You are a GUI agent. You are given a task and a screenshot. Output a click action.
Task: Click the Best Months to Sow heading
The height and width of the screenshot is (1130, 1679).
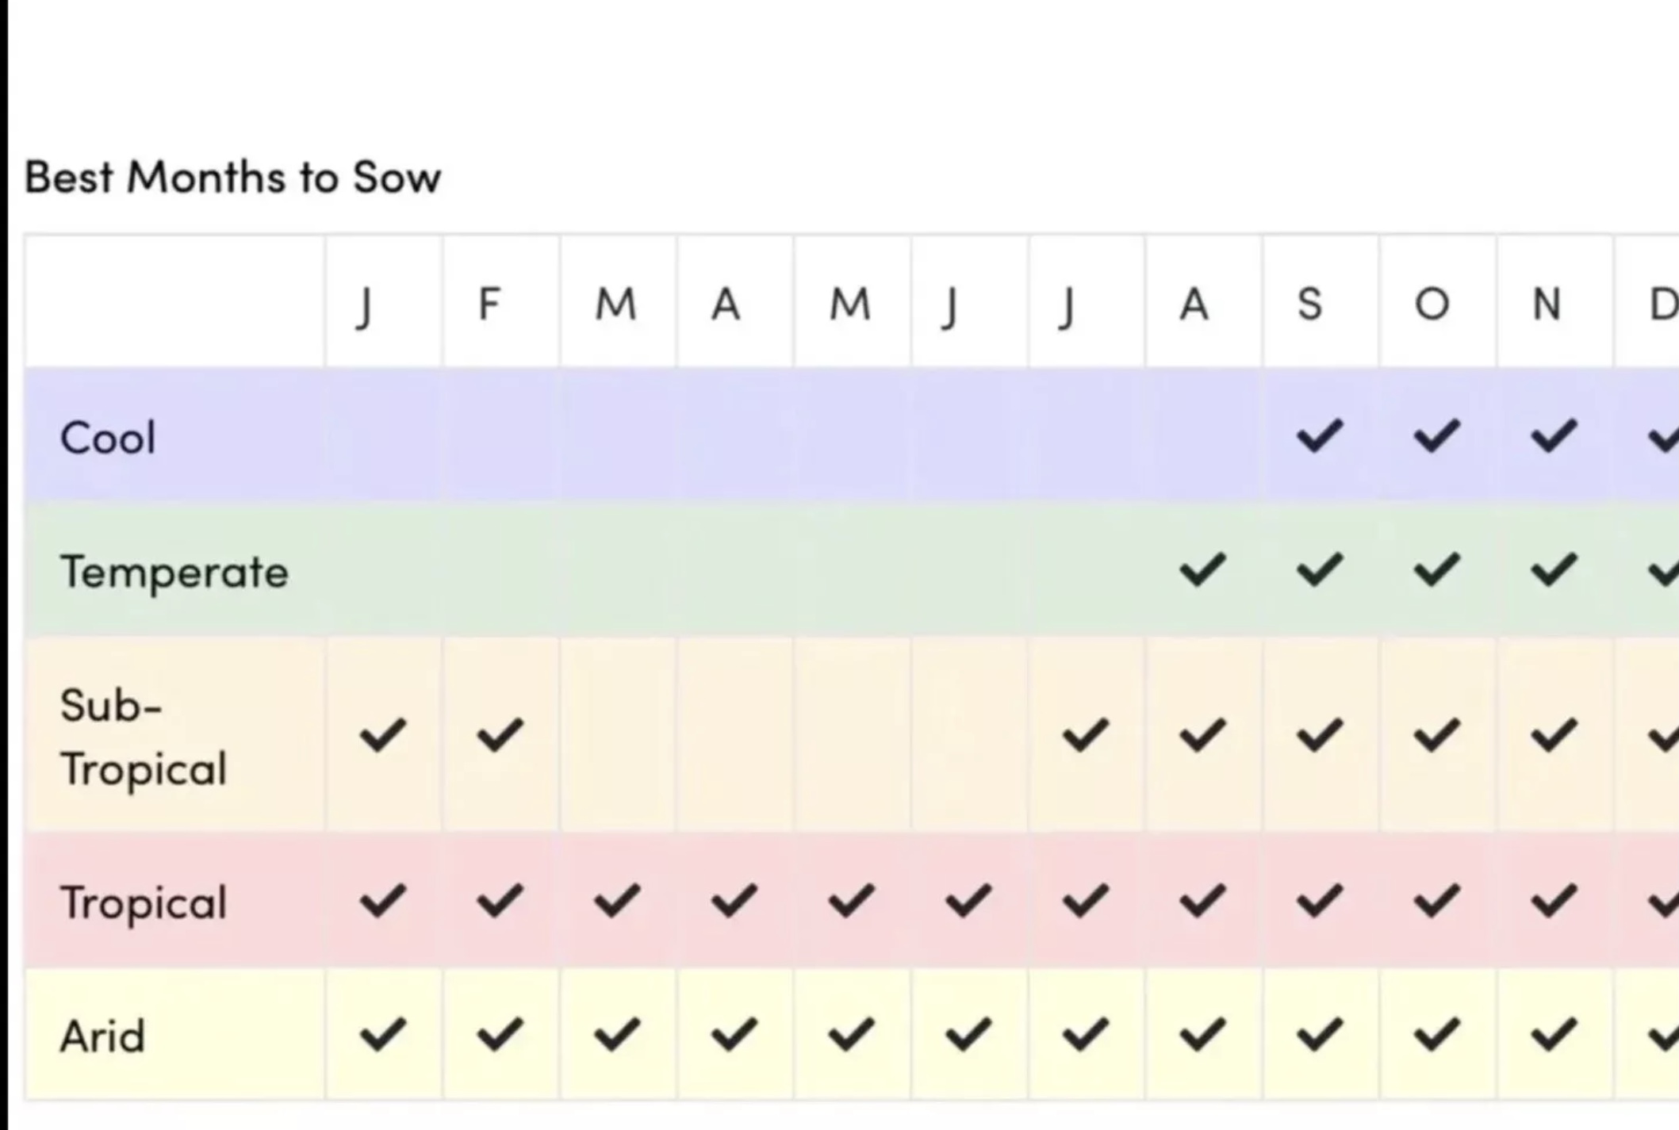(x=232, y=177)
